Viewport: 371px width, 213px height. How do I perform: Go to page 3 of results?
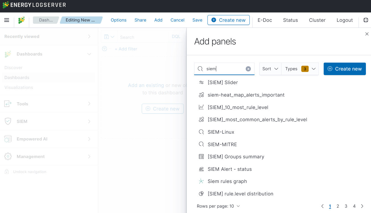pyautogui.click(x=346, y=206)
